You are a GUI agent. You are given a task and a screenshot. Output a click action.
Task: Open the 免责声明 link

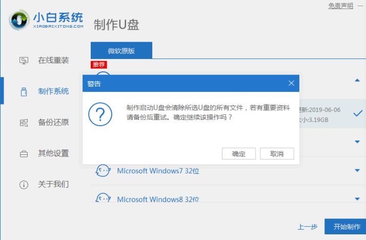[x=340, y=6]
